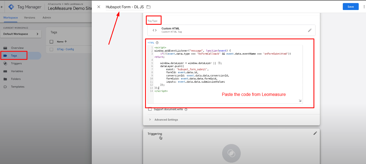The height and width of the screenshot is (164, 366).
Task: Click the back arrow beside the logo
Action: 2,6
